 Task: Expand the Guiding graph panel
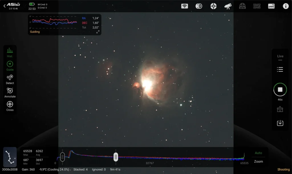98,32
